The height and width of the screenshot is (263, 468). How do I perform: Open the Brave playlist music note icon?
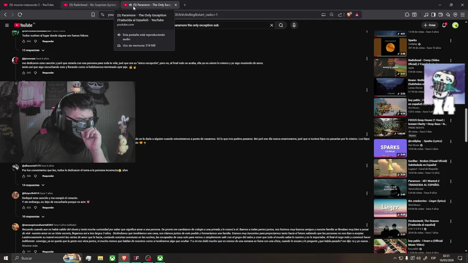coord(426,15)
